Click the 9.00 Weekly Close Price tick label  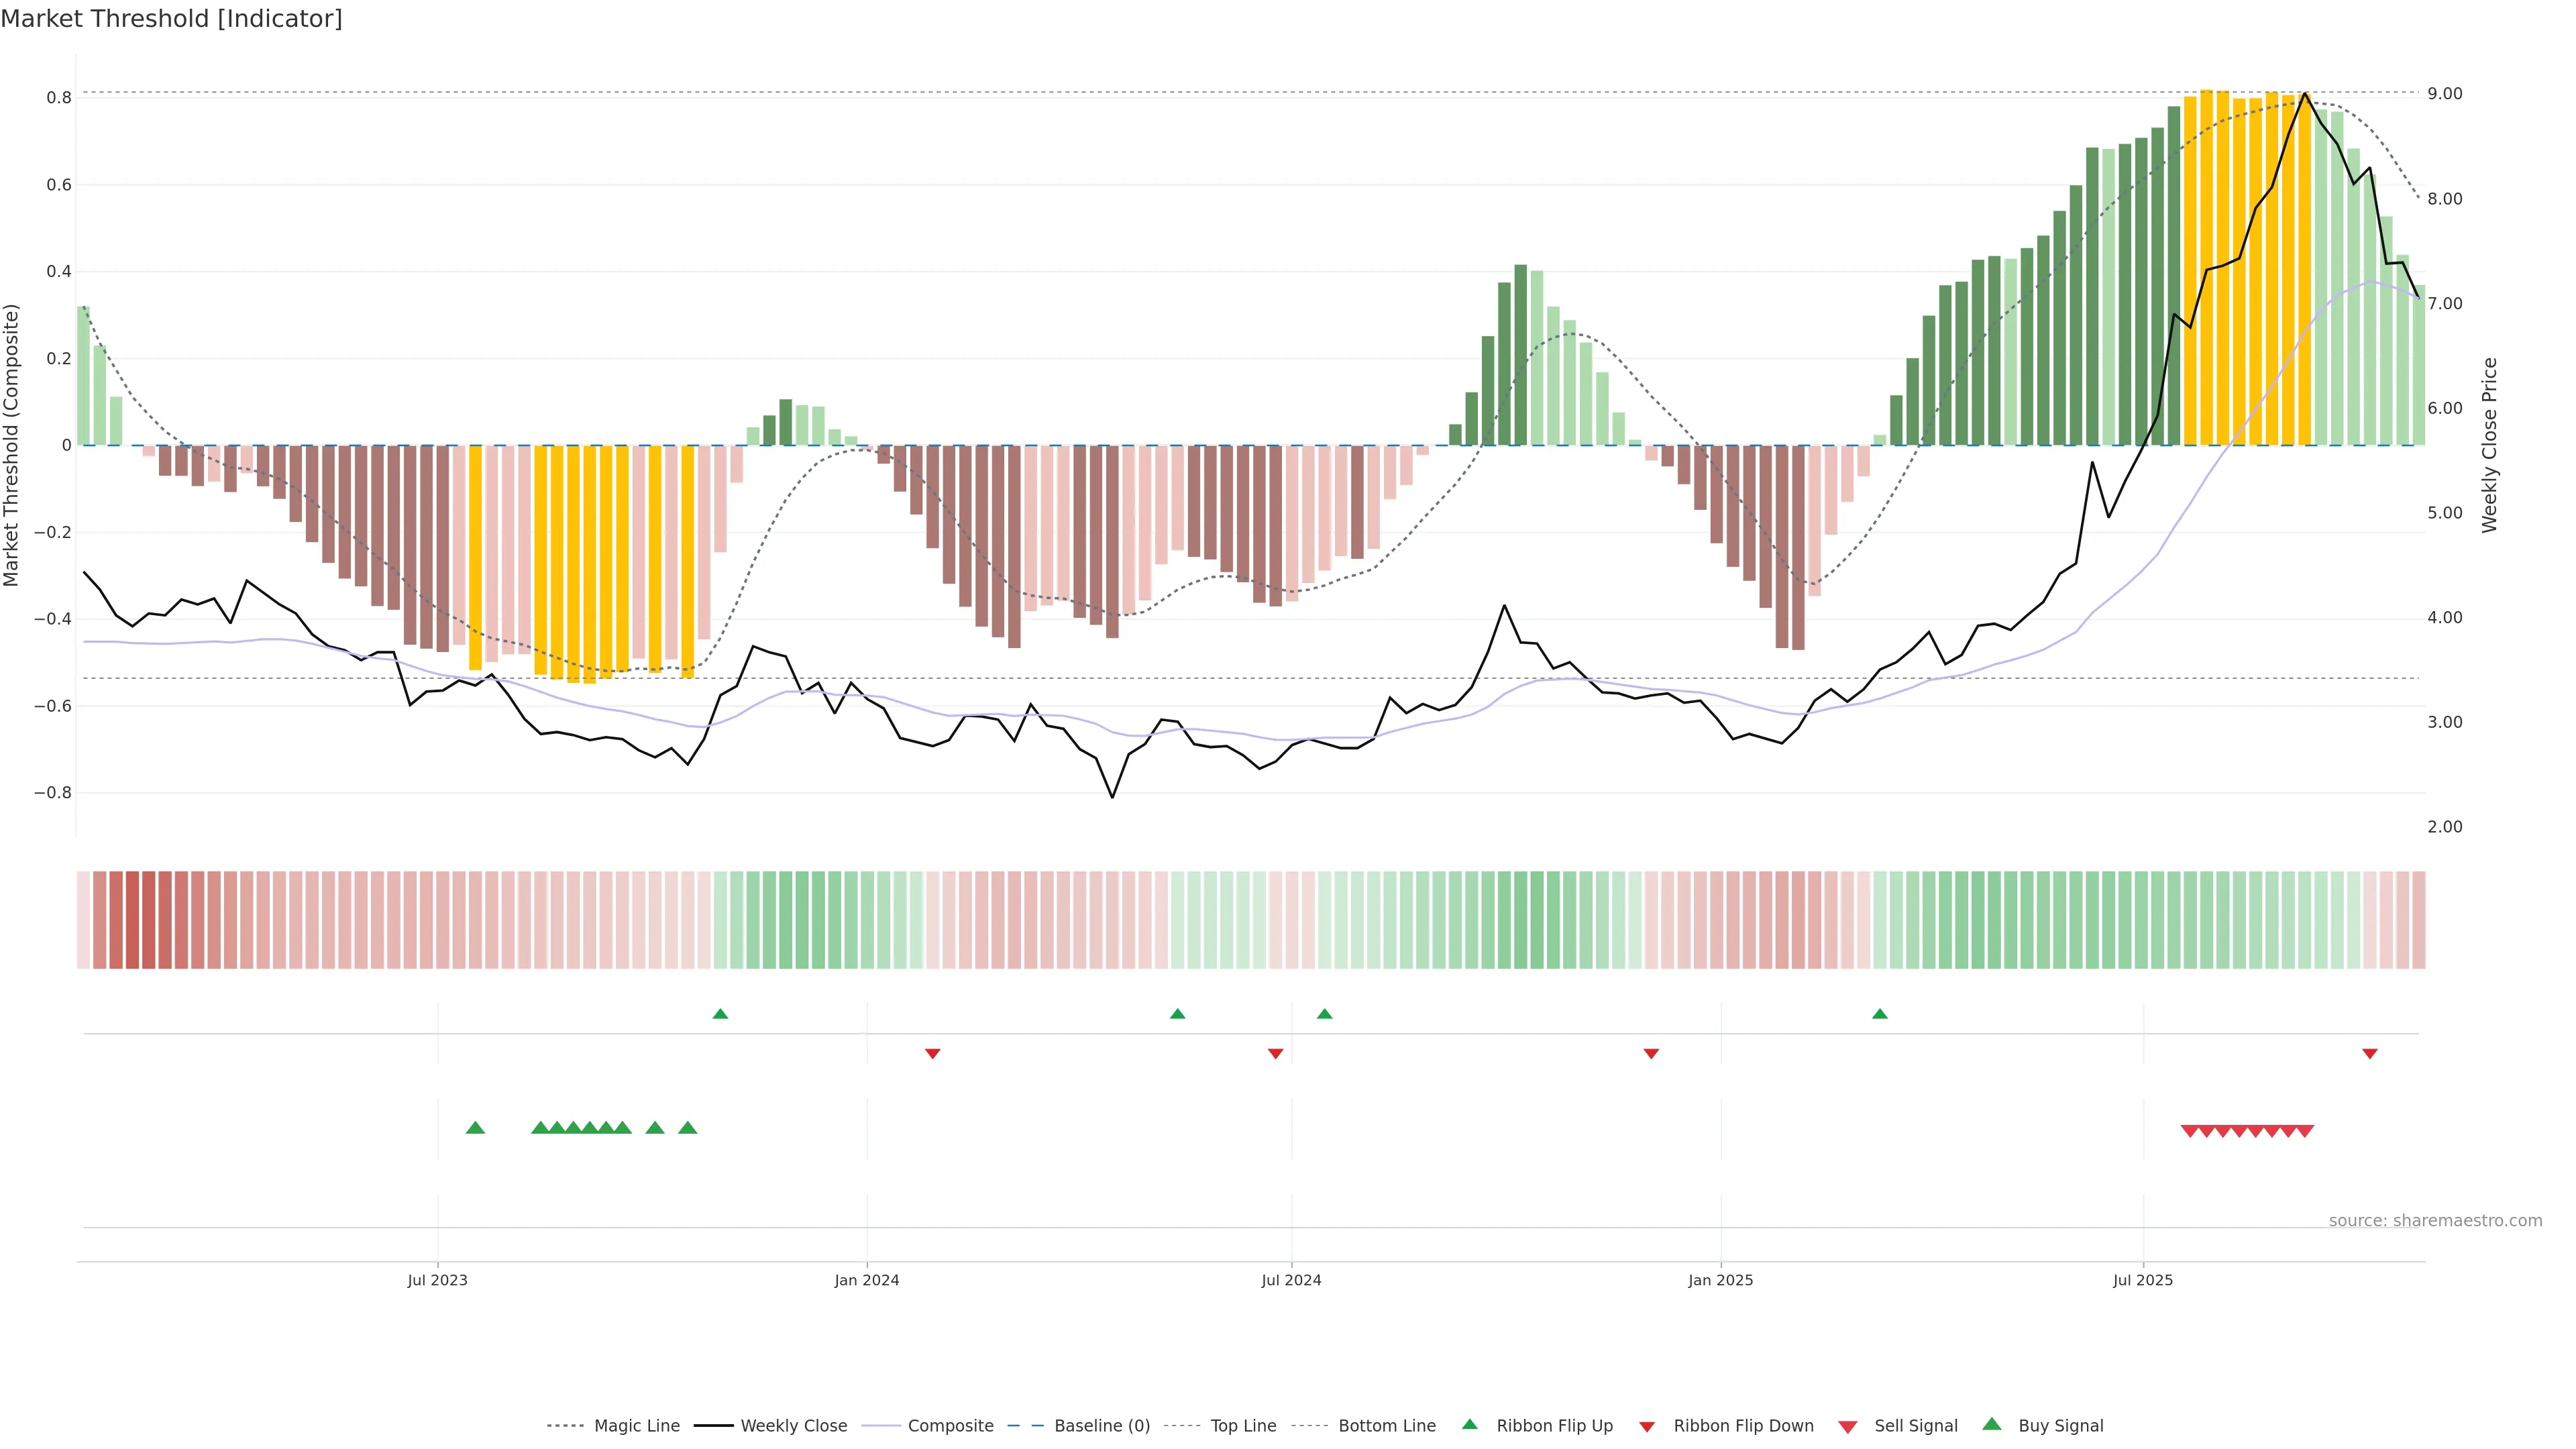2444,94
